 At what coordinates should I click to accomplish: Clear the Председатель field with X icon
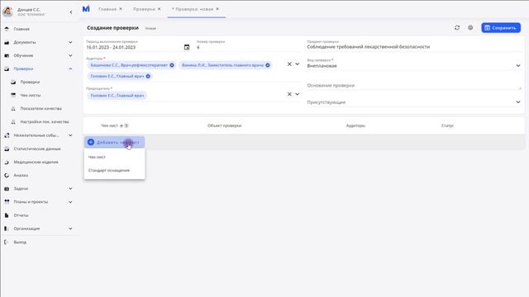[x=289, y=94]
